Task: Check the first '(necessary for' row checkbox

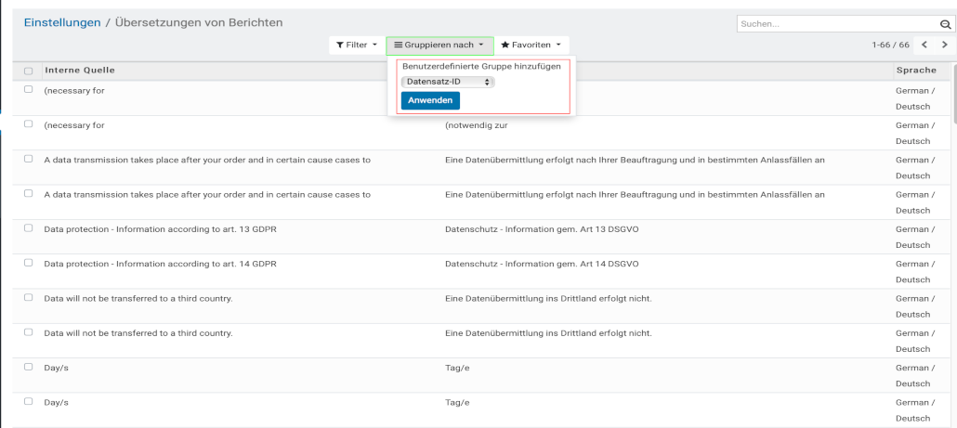Action: [28, 90]
